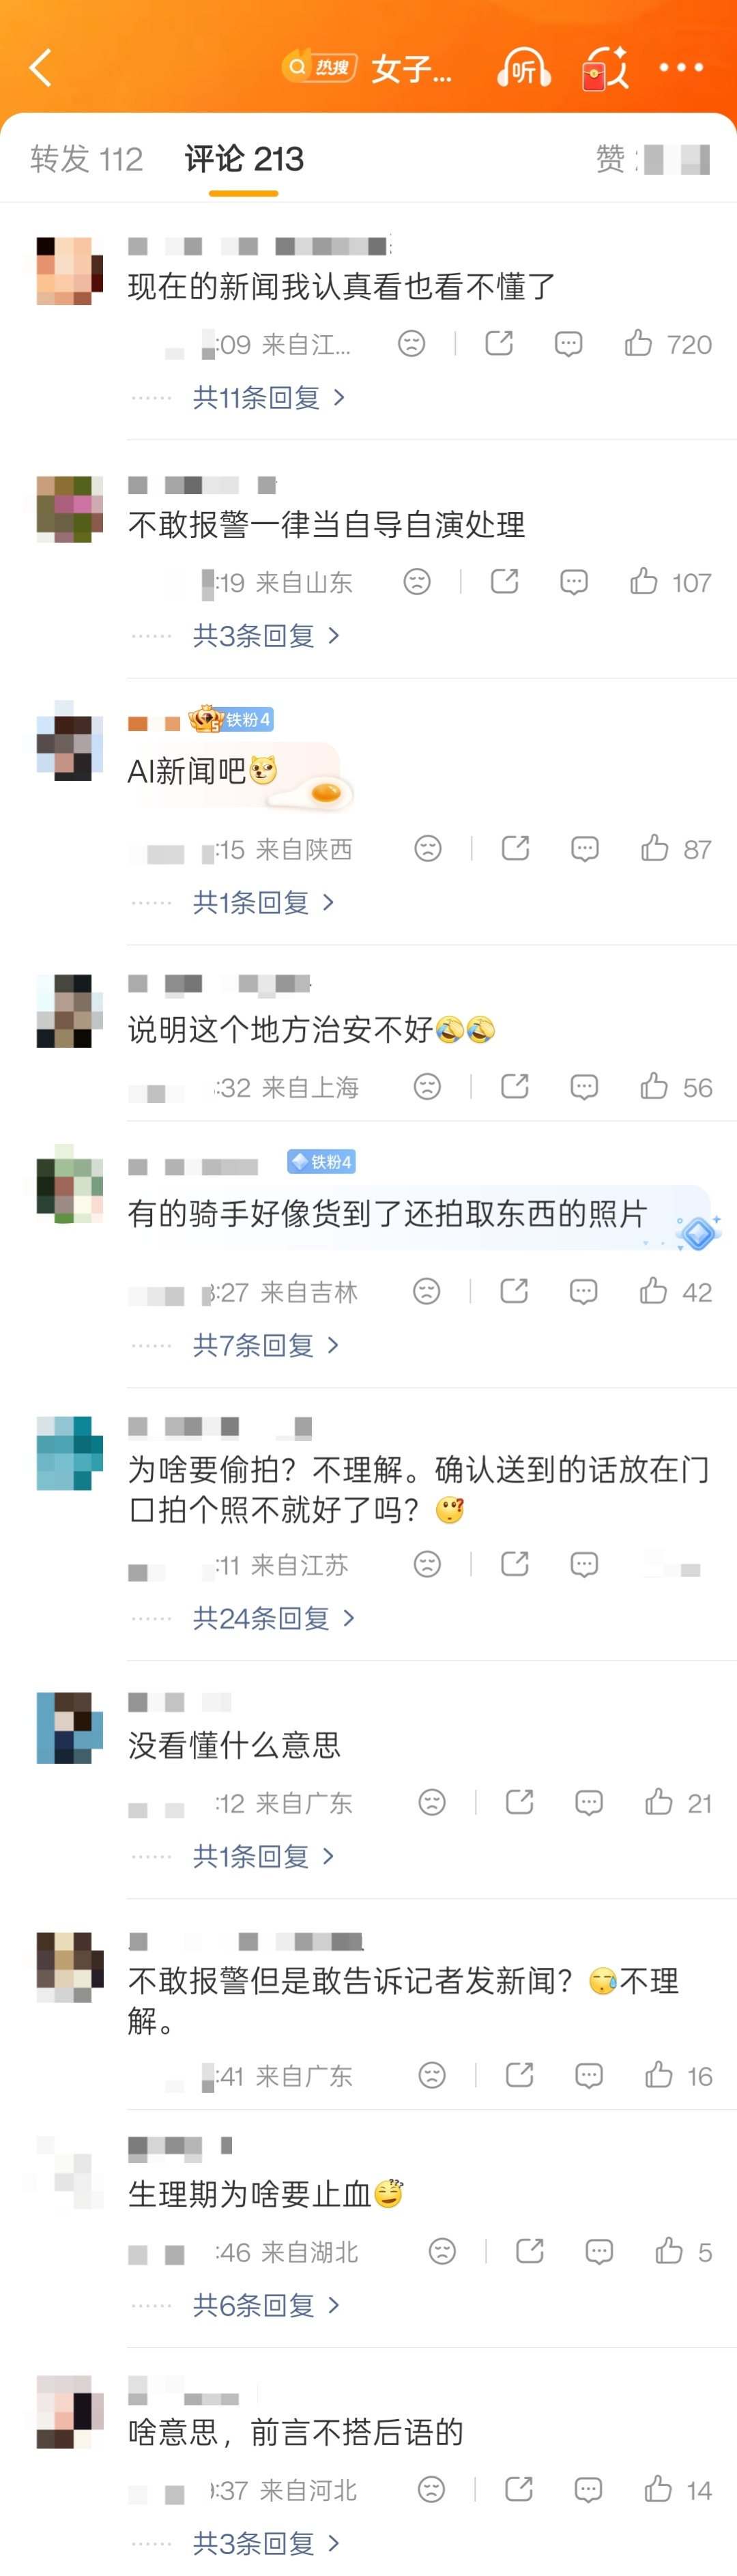Open 共6条回复 under 生理期 comment

[266, 2304]
